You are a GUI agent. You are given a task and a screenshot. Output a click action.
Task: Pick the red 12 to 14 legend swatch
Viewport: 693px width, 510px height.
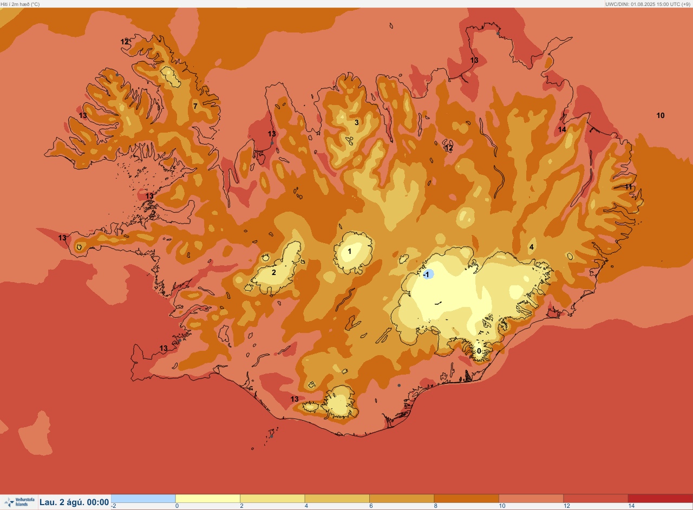click(596, 498)
